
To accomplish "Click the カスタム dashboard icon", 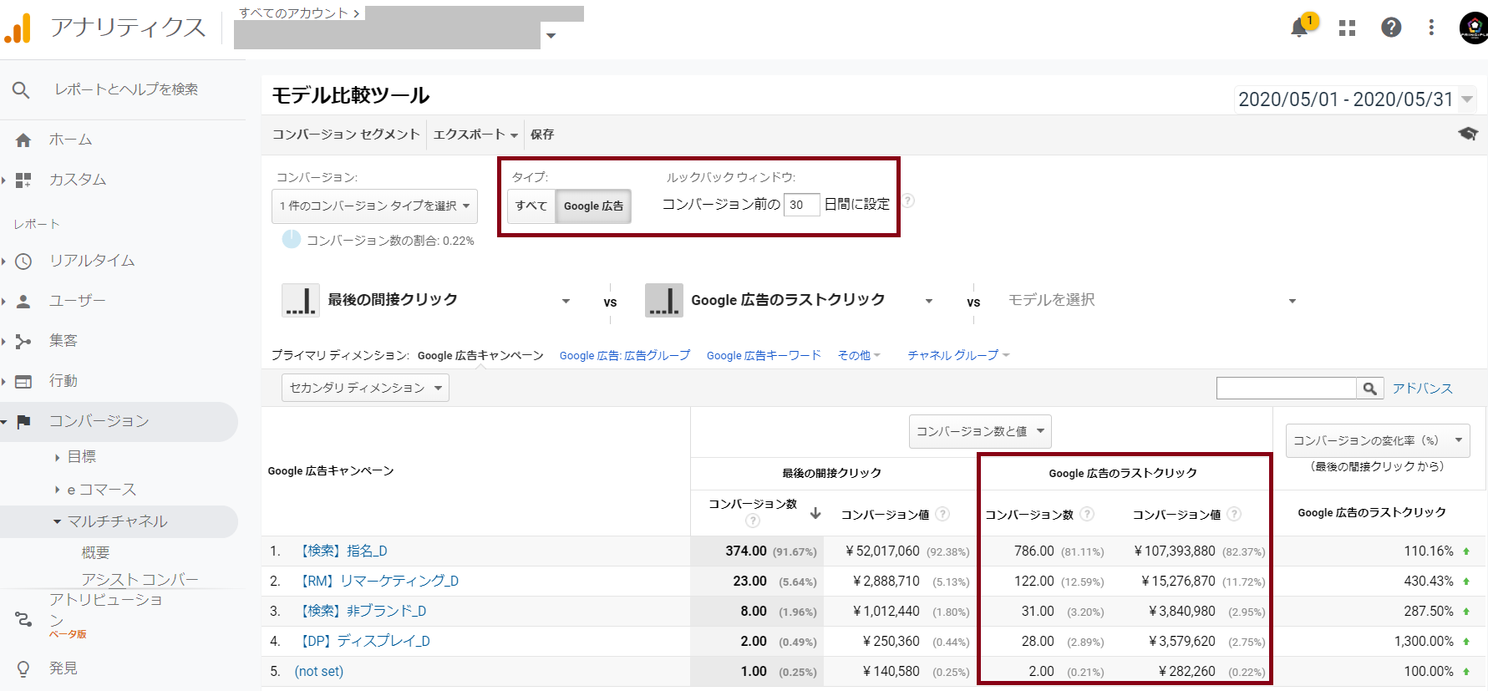I will tap(23, 180).
